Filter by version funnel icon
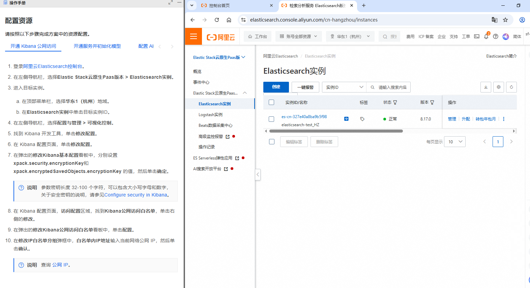Image resolution: width=530 pixels, height=288 pixels. pos(432,103)
